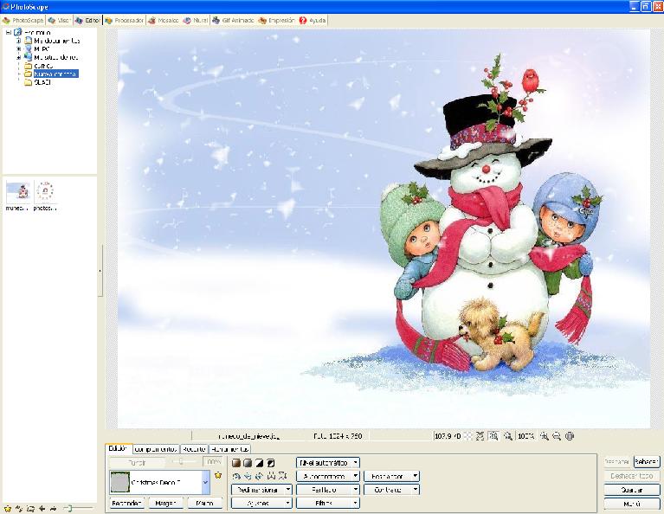Click the zoom out magnifier in status bar

click(x=558, y=436)
